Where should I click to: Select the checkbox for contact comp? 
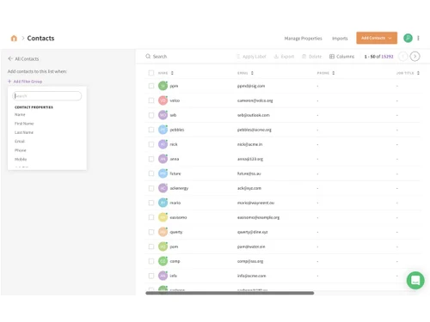click(x=151, y=261)
